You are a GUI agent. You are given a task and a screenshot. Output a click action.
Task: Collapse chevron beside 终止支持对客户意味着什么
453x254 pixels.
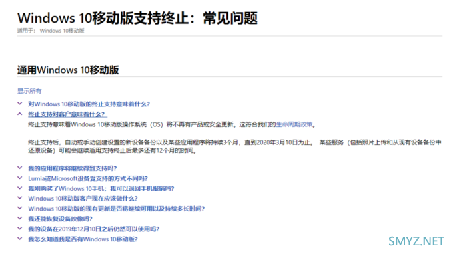coord(19,114)
